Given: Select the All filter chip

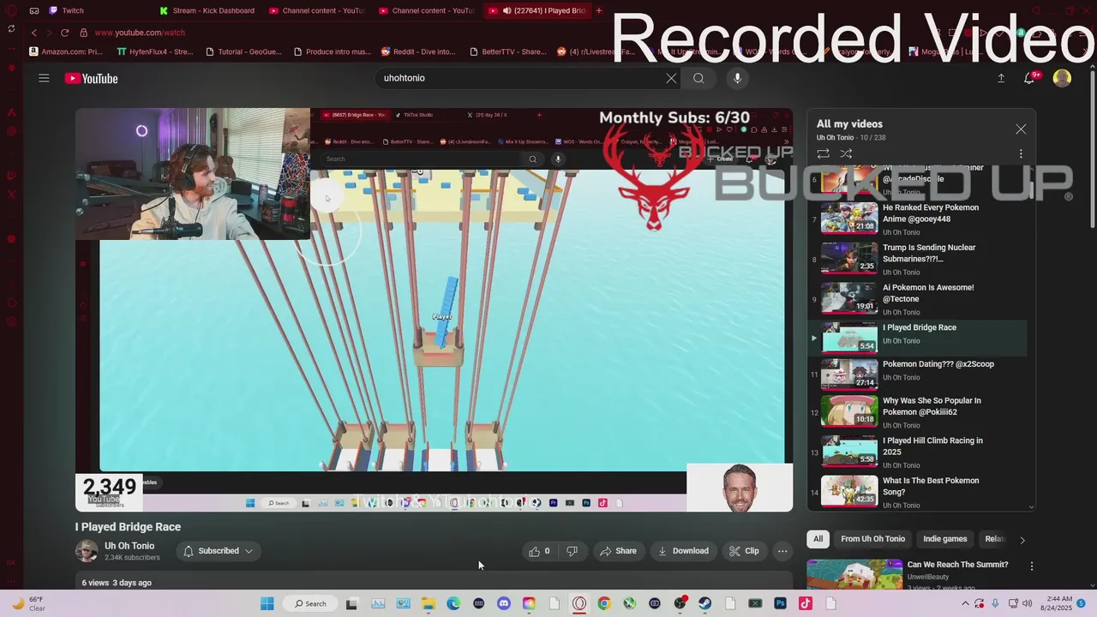Looking at the screenshot, I should [x=818, y=539].
